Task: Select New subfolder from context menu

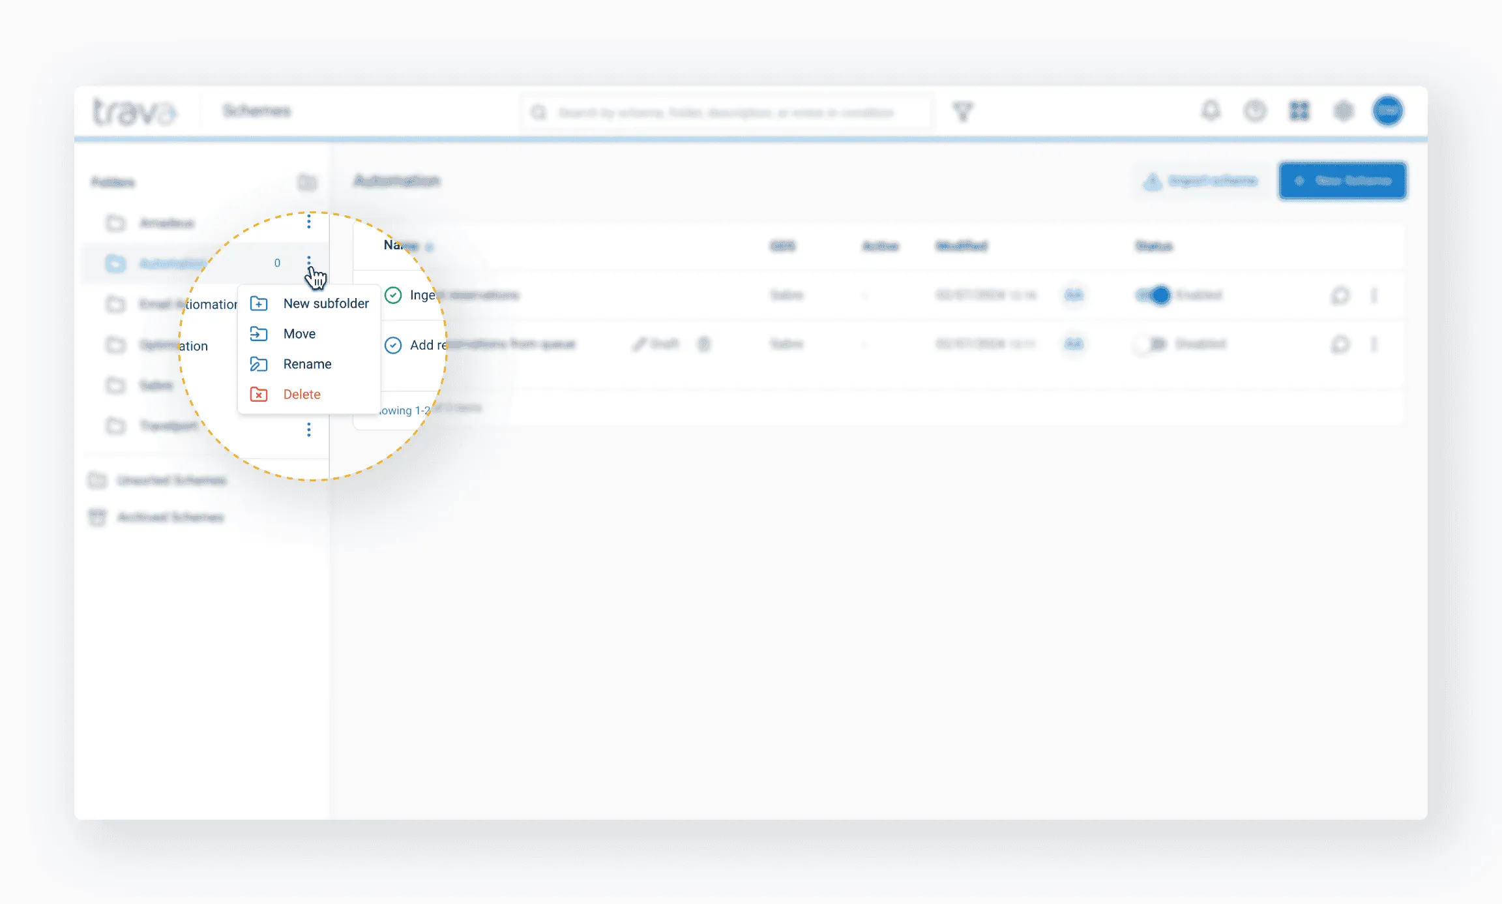Action: [x=325, y=303]
